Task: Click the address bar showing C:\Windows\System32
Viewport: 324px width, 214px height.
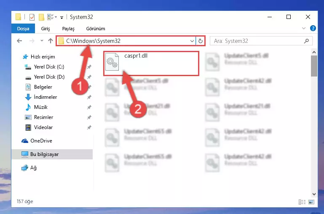Action: pyautogui.click(x=126, y=41)
